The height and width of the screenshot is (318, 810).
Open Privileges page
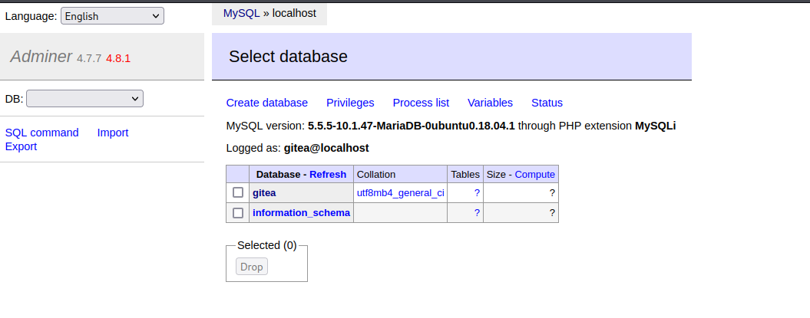pos(350,103)
